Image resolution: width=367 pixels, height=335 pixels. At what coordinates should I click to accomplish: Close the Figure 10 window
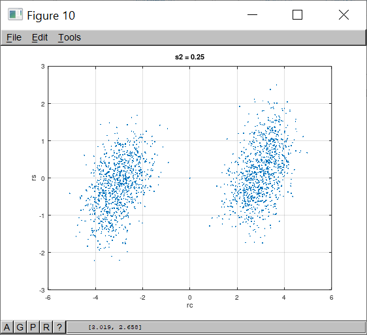click(x=343, y=15)
